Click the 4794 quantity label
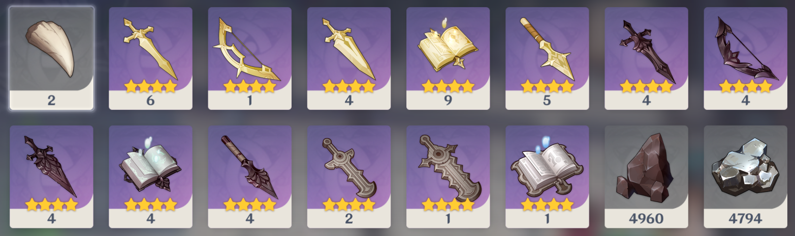 pyautogui.click(x=745, y=219)
